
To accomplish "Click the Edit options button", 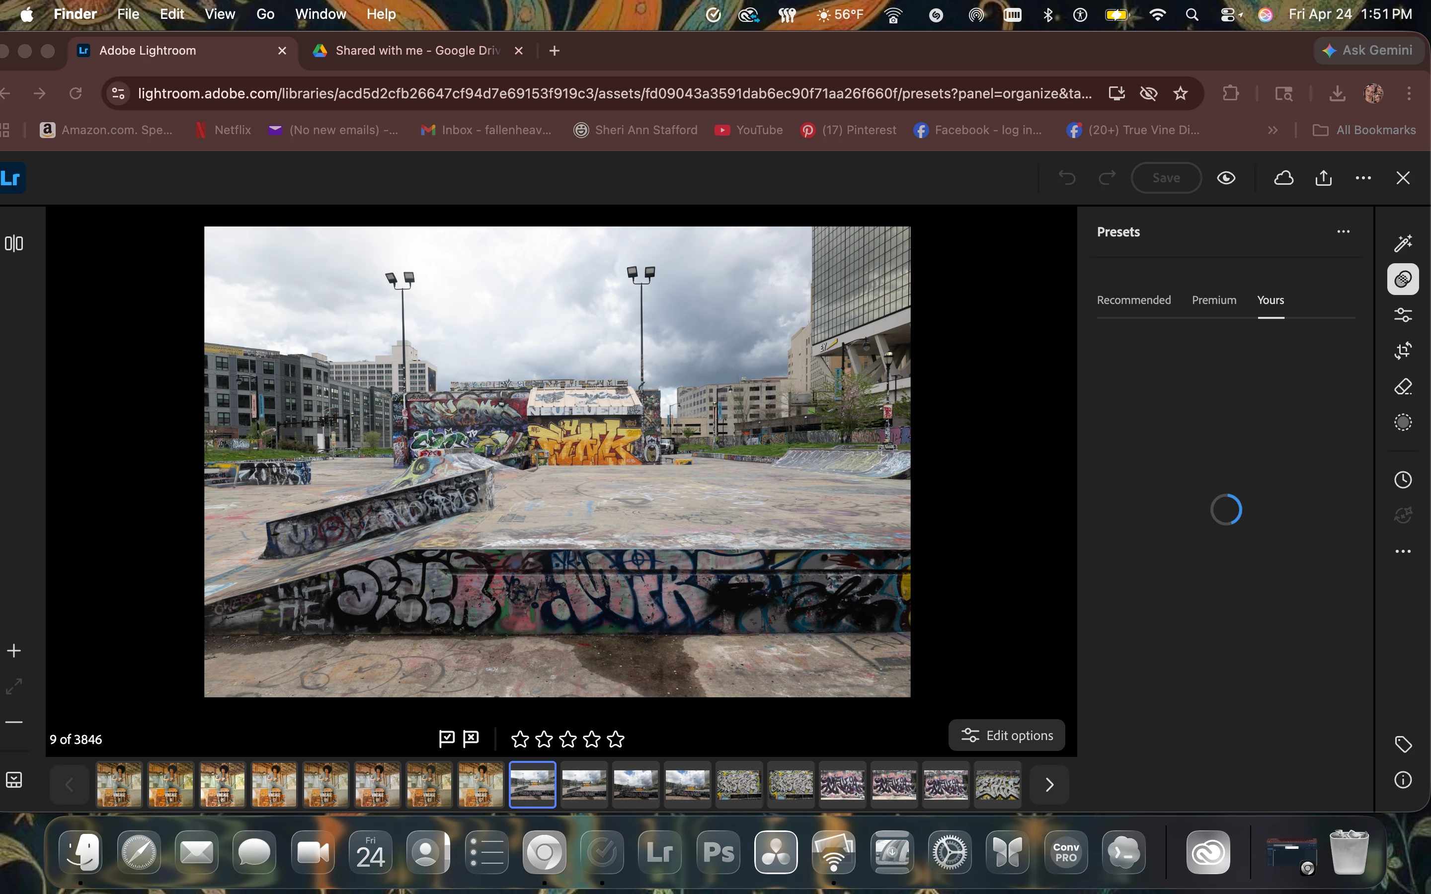I will click(x=1007, y=736).
